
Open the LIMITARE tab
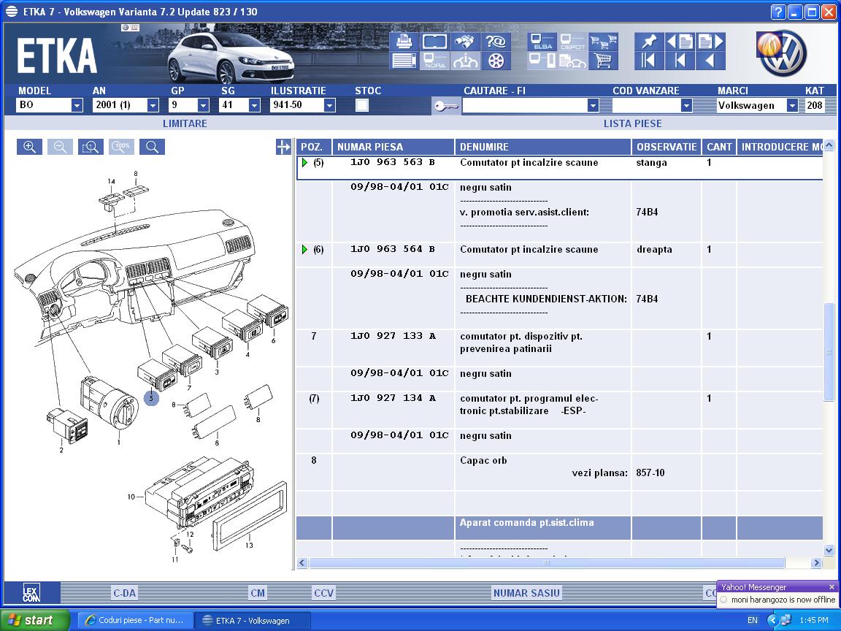point(185,123)
